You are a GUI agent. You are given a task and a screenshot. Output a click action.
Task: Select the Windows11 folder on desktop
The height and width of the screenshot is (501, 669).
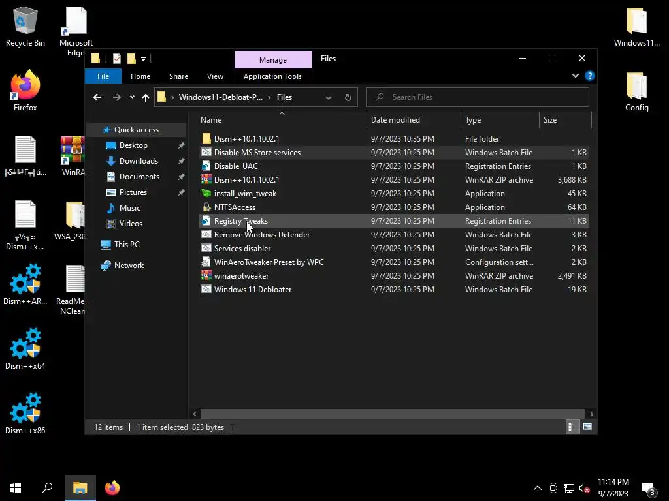point(636,26)
